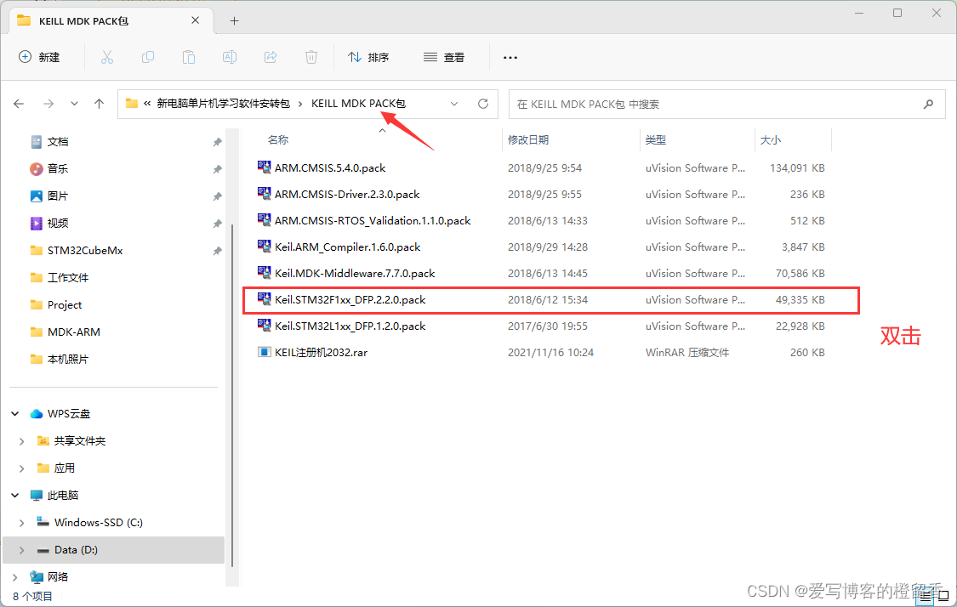Click the Paste clipboard icon
The width and height of the screenshot is (957, 607).
tap(189, 57)
